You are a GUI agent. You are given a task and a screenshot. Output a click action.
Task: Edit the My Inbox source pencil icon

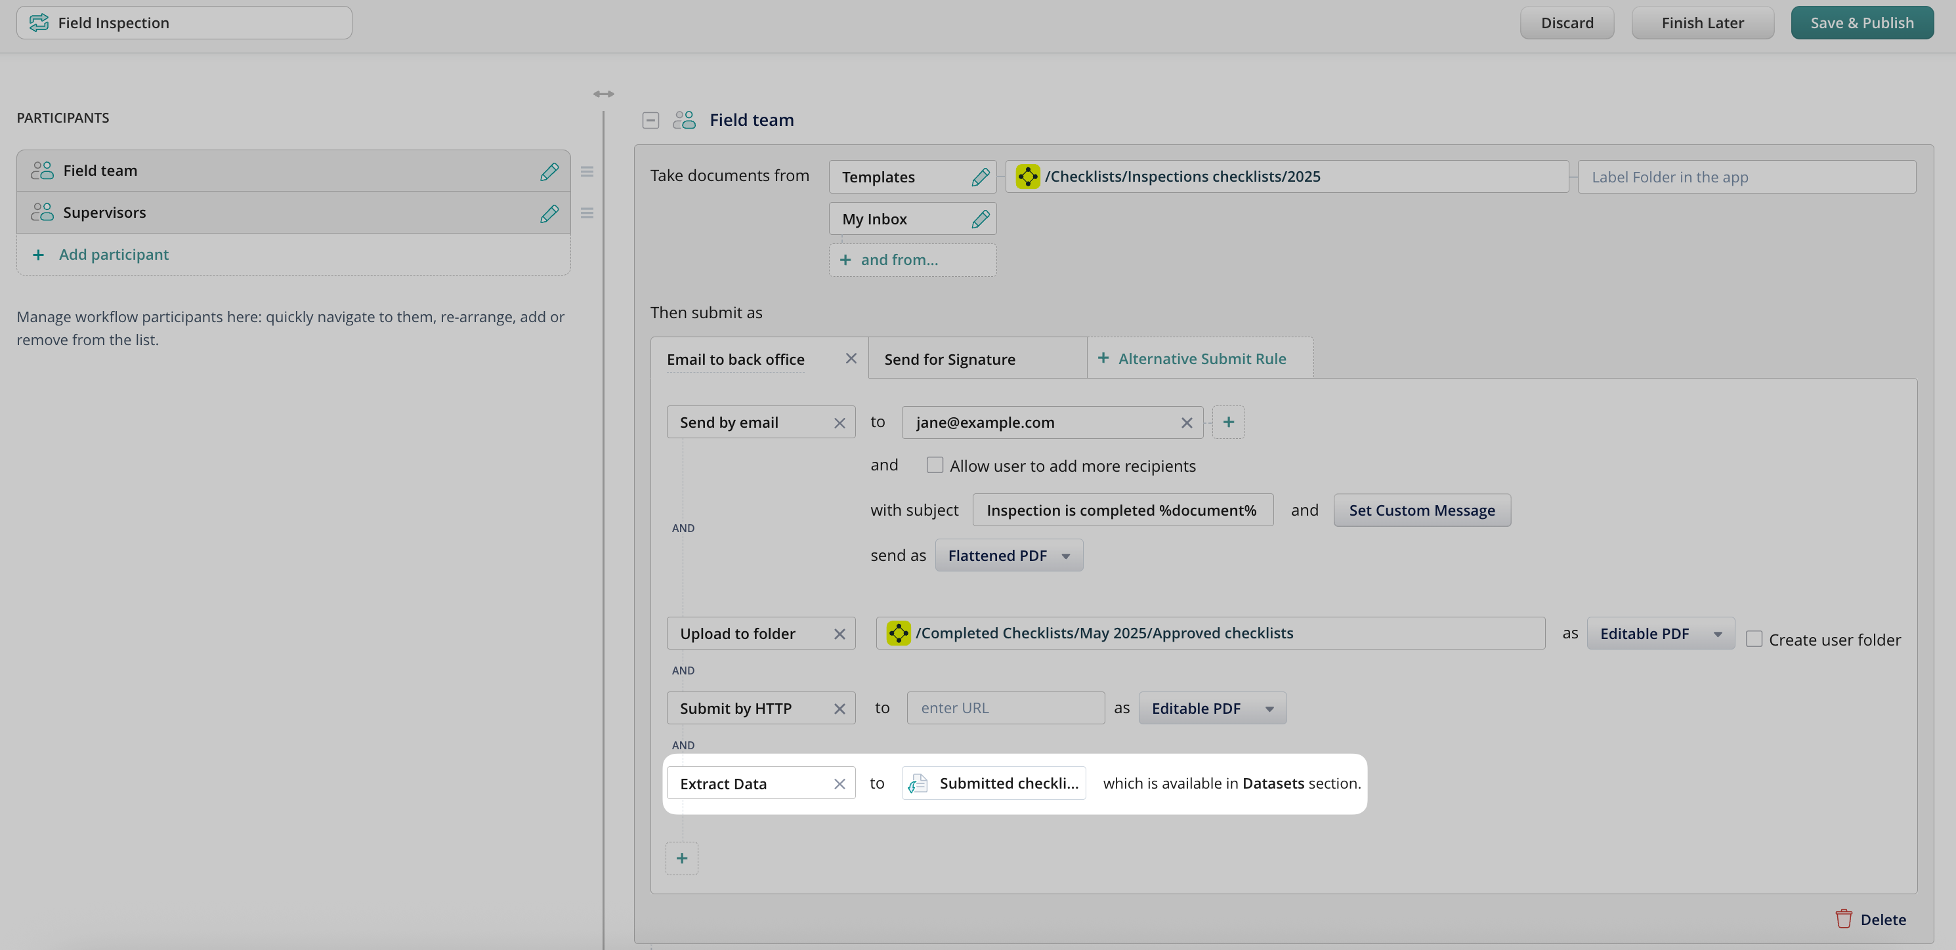(979, 219)
